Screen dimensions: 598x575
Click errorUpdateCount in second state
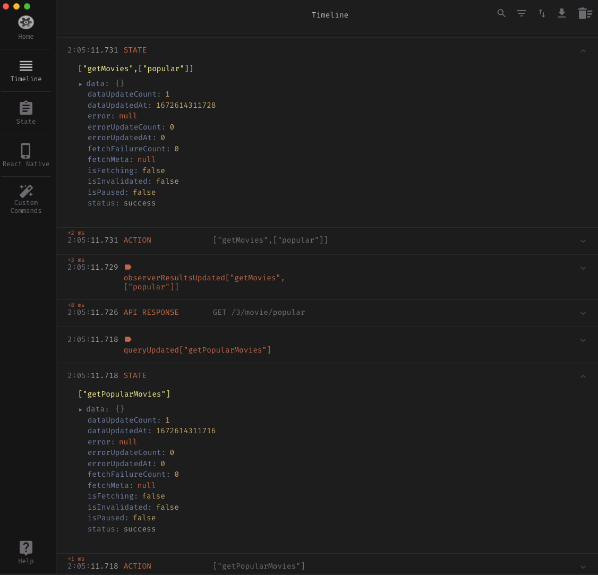click(x=131, y=453)
